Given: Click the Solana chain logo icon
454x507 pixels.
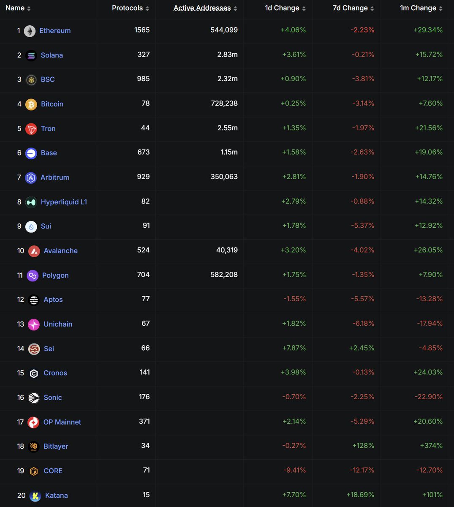Looking at the screenshot, I should click(x=31, y=55).
